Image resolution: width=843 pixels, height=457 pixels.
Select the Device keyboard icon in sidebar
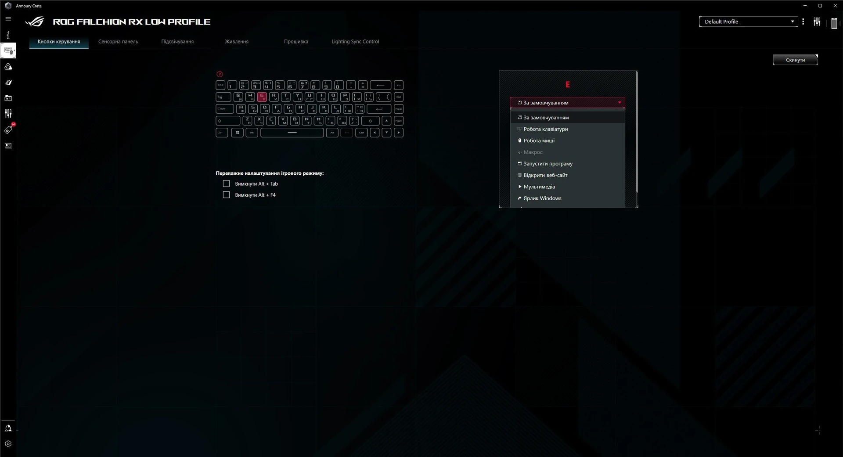(x=8, y=50)
